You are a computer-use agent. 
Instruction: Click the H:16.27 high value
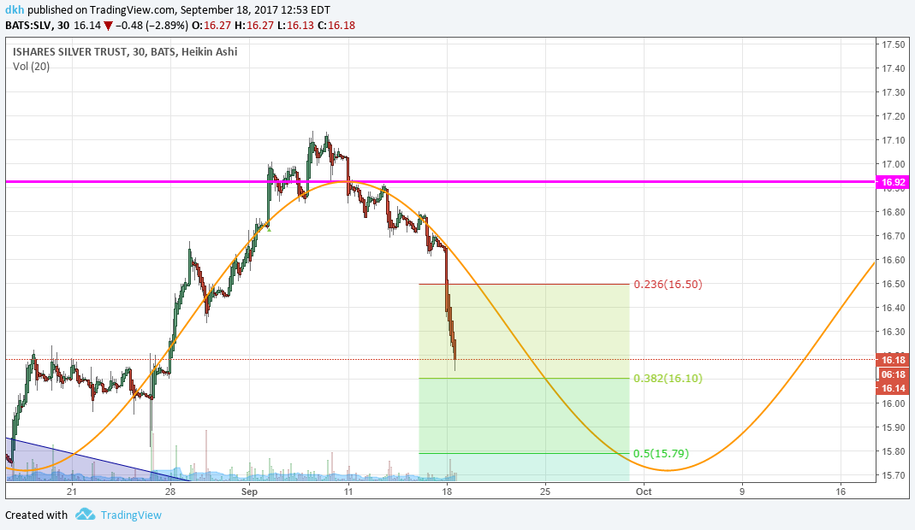coord(253,25)
